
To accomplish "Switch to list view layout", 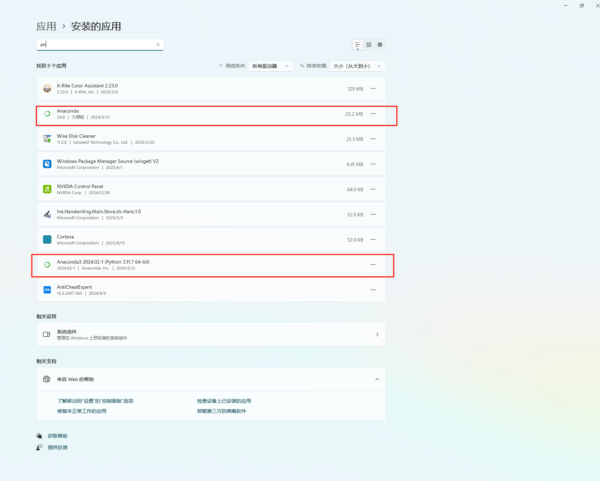I will [x=357, y=45].
